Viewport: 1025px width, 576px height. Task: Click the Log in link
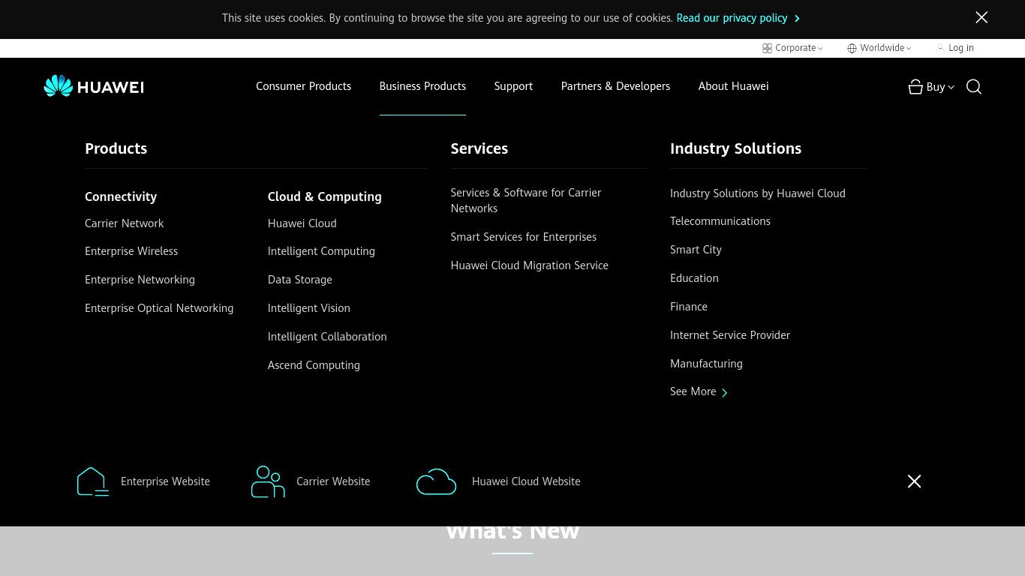(x=960, y=48)
